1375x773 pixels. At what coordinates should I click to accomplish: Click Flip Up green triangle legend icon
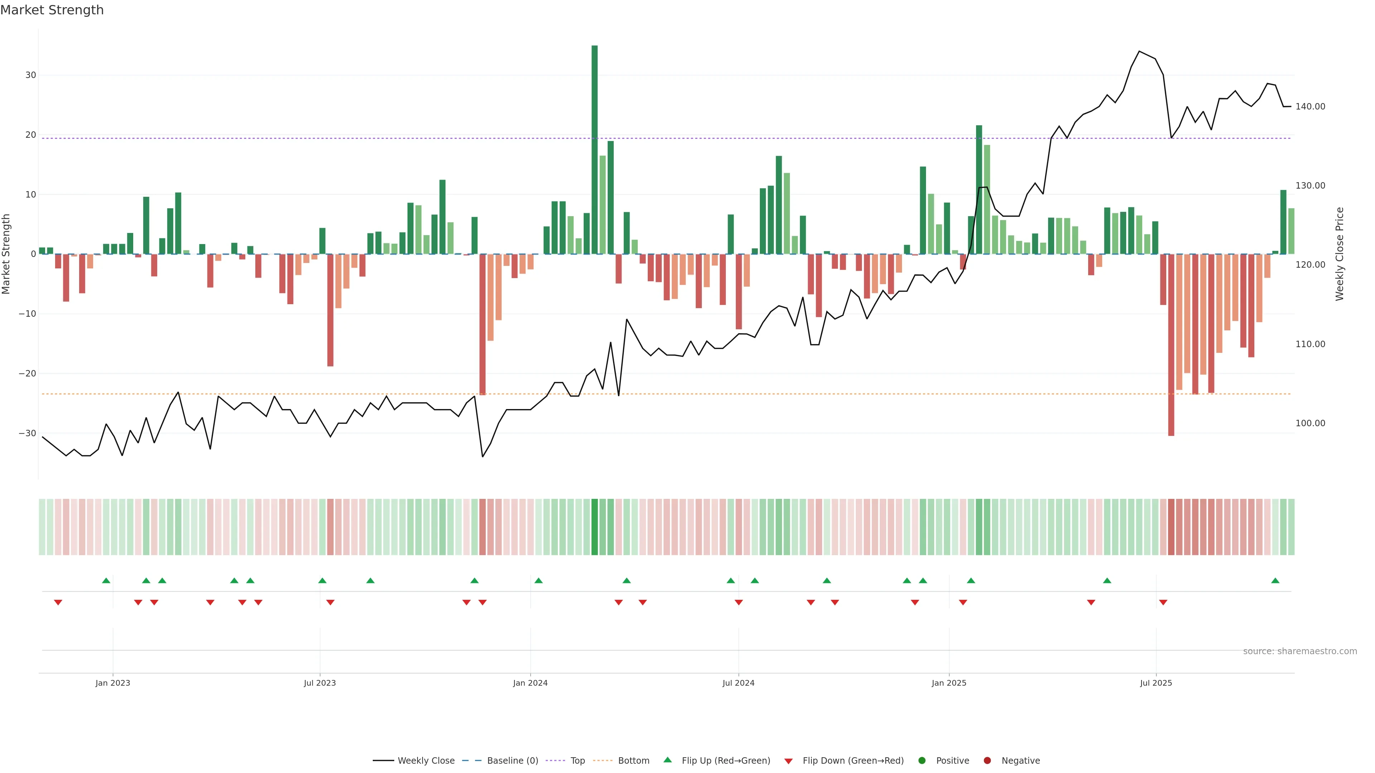pyautogui.click(x=667, y=760)
